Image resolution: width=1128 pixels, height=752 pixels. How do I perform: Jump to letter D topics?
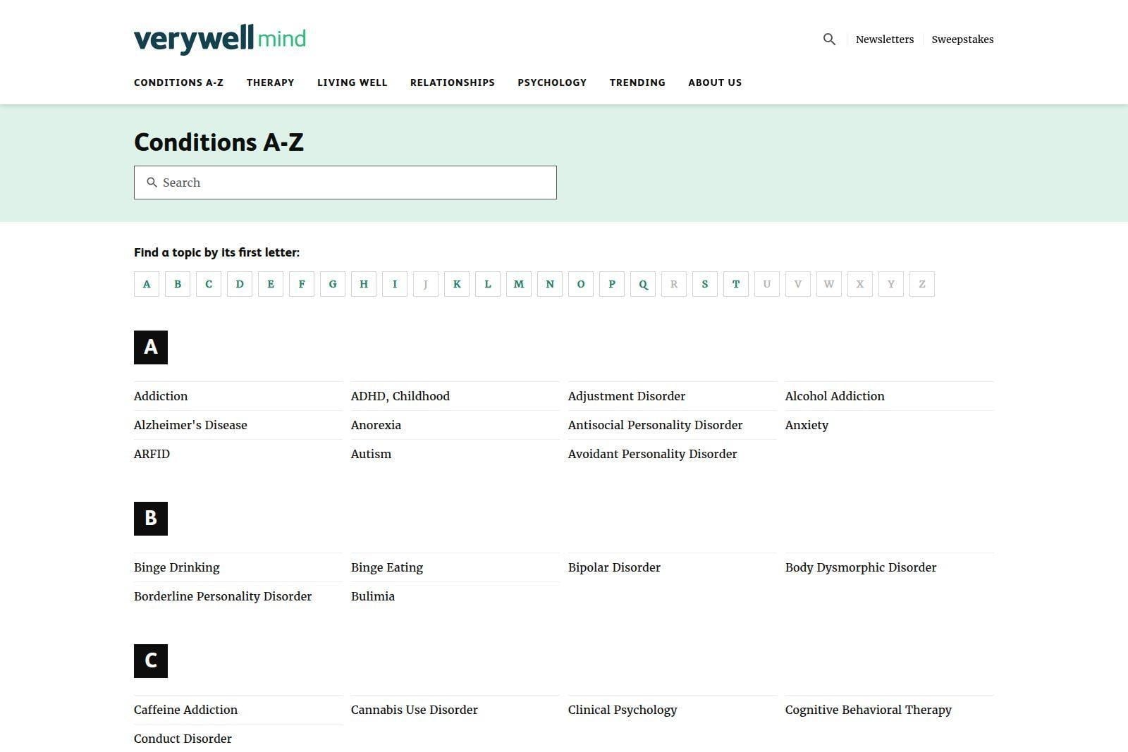(x=240, y=284)
